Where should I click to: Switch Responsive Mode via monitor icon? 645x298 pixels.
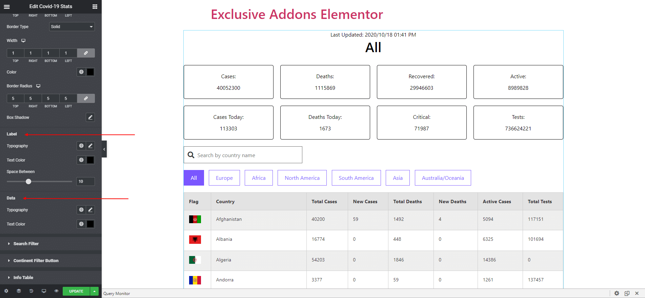point(44,291)
